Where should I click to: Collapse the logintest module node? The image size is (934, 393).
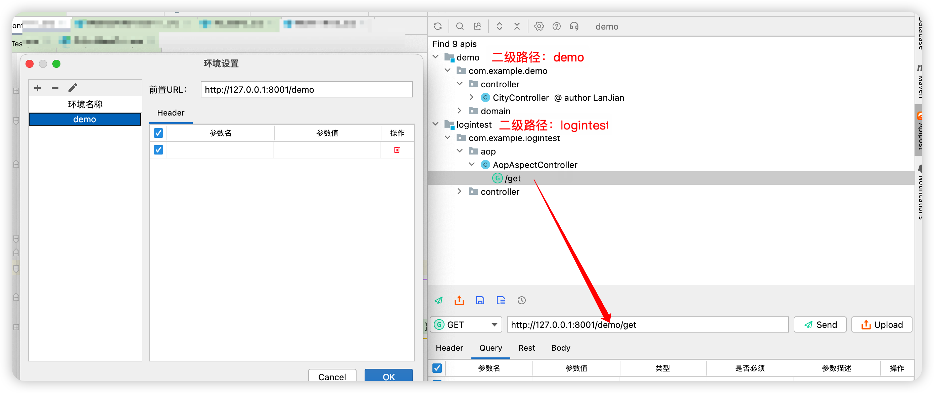tap(436, 124)
